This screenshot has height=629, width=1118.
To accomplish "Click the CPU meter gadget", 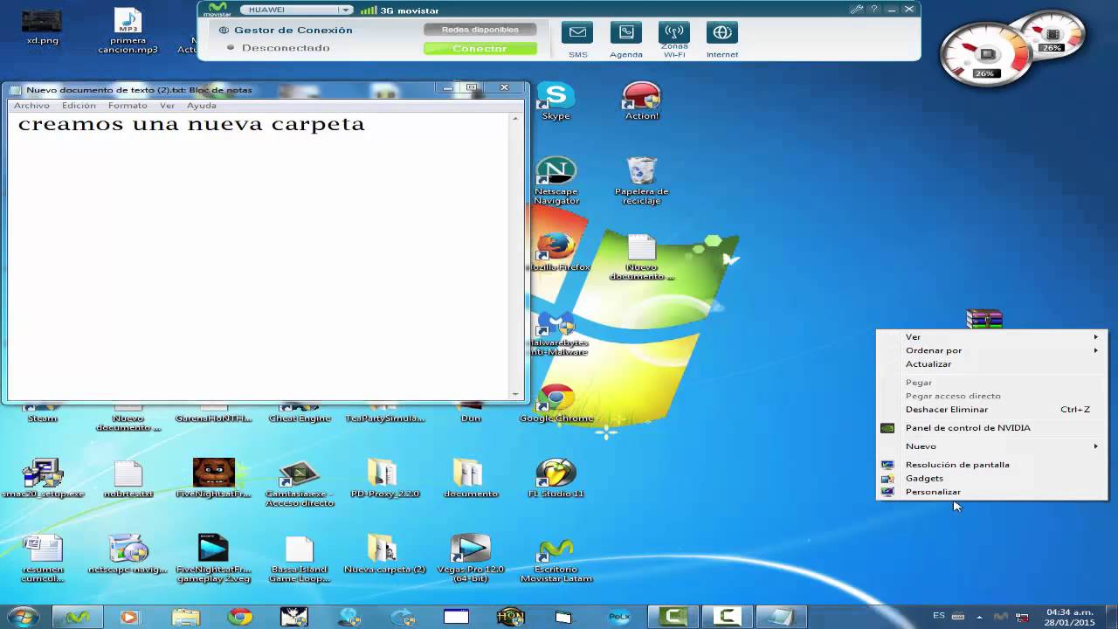I will pyautogui.click(x=987, y=55).
